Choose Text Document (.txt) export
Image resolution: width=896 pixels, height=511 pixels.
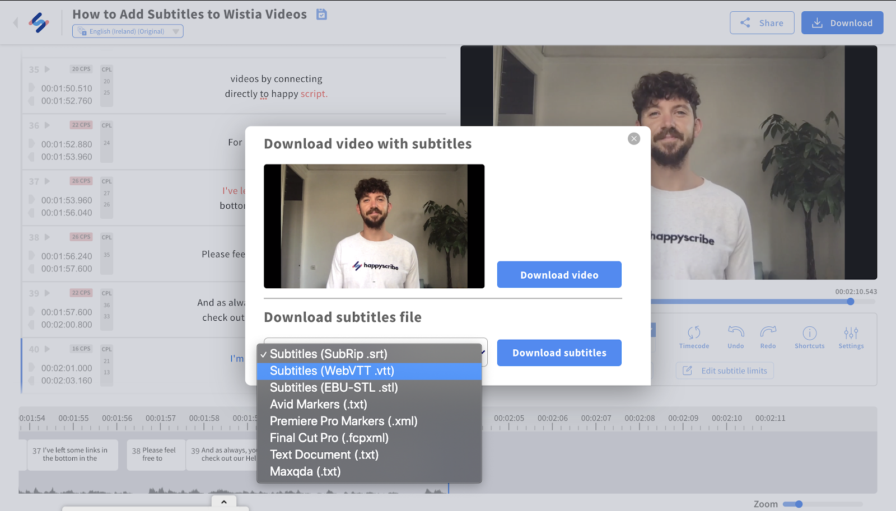coord(369,455)
